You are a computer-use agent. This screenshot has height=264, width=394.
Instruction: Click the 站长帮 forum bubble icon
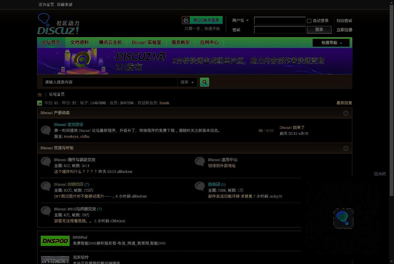pos(200,186)
